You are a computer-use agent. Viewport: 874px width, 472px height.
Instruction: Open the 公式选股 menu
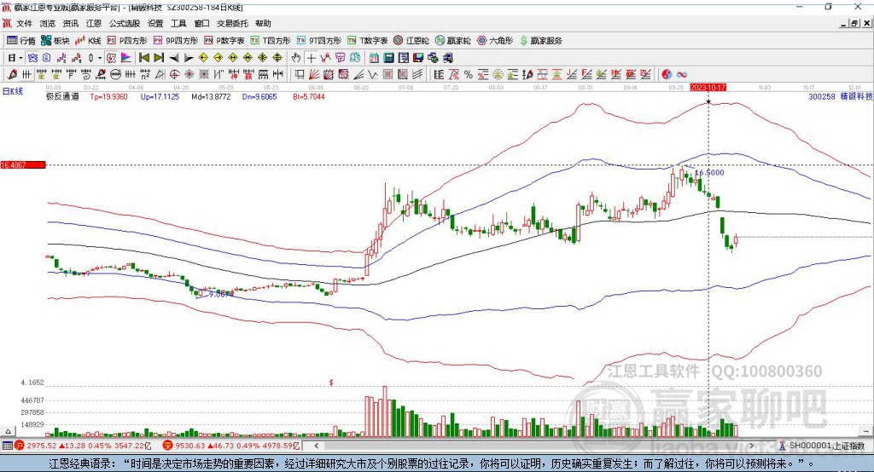pyautogui.click(x=125, y=23)
